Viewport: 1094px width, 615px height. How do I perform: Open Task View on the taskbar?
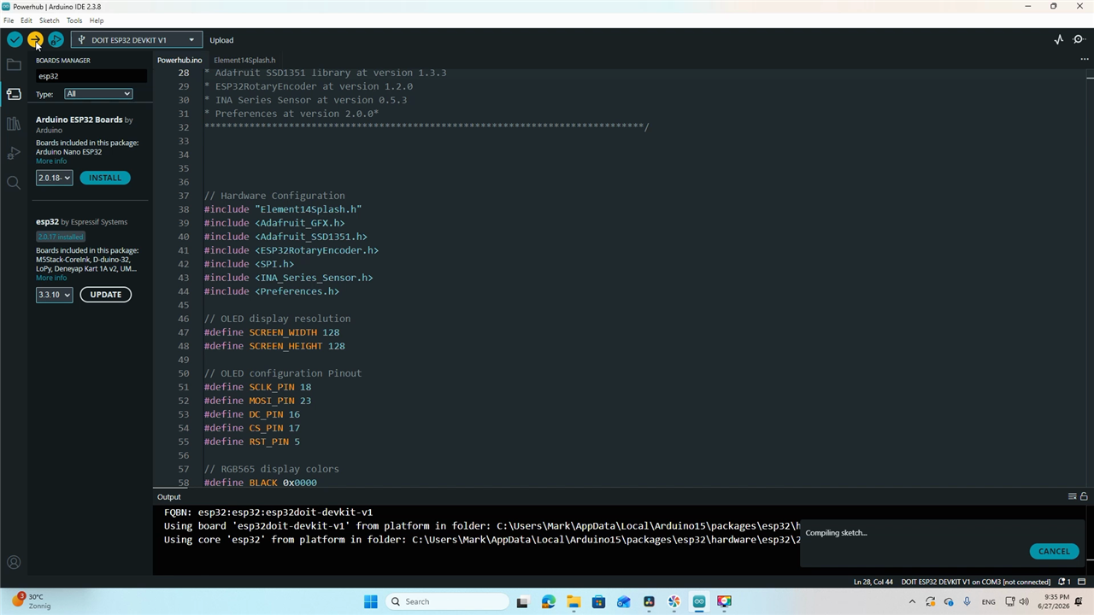pos(522,601)
